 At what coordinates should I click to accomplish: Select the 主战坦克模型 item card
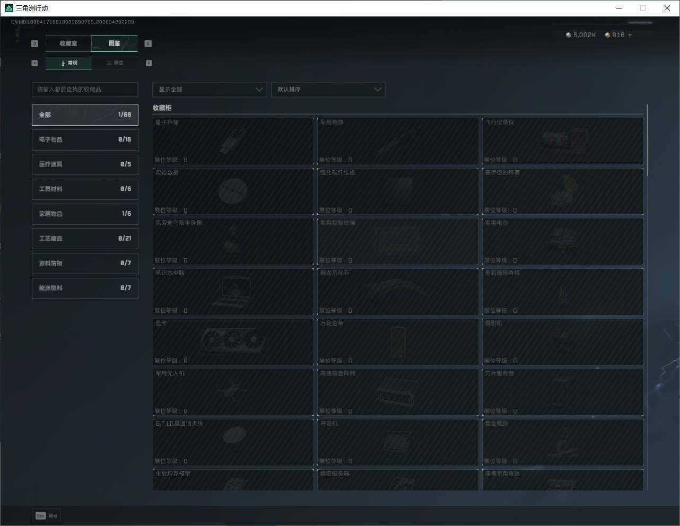[x=233, y=480]
